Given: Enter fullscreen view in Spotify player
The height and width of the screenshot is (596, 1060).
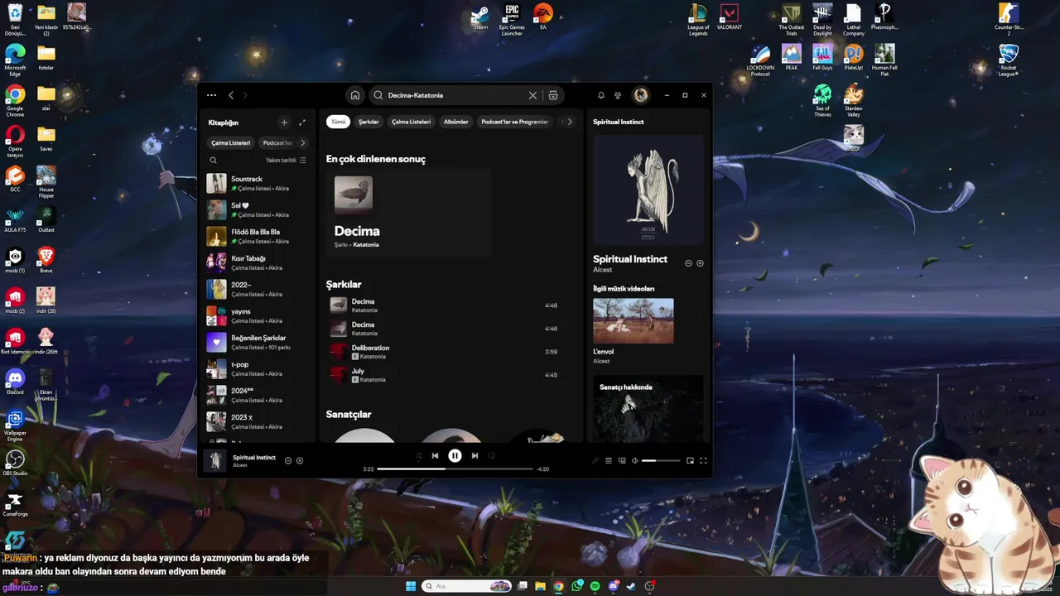Looking at the screenshot, I should [703, 460].
